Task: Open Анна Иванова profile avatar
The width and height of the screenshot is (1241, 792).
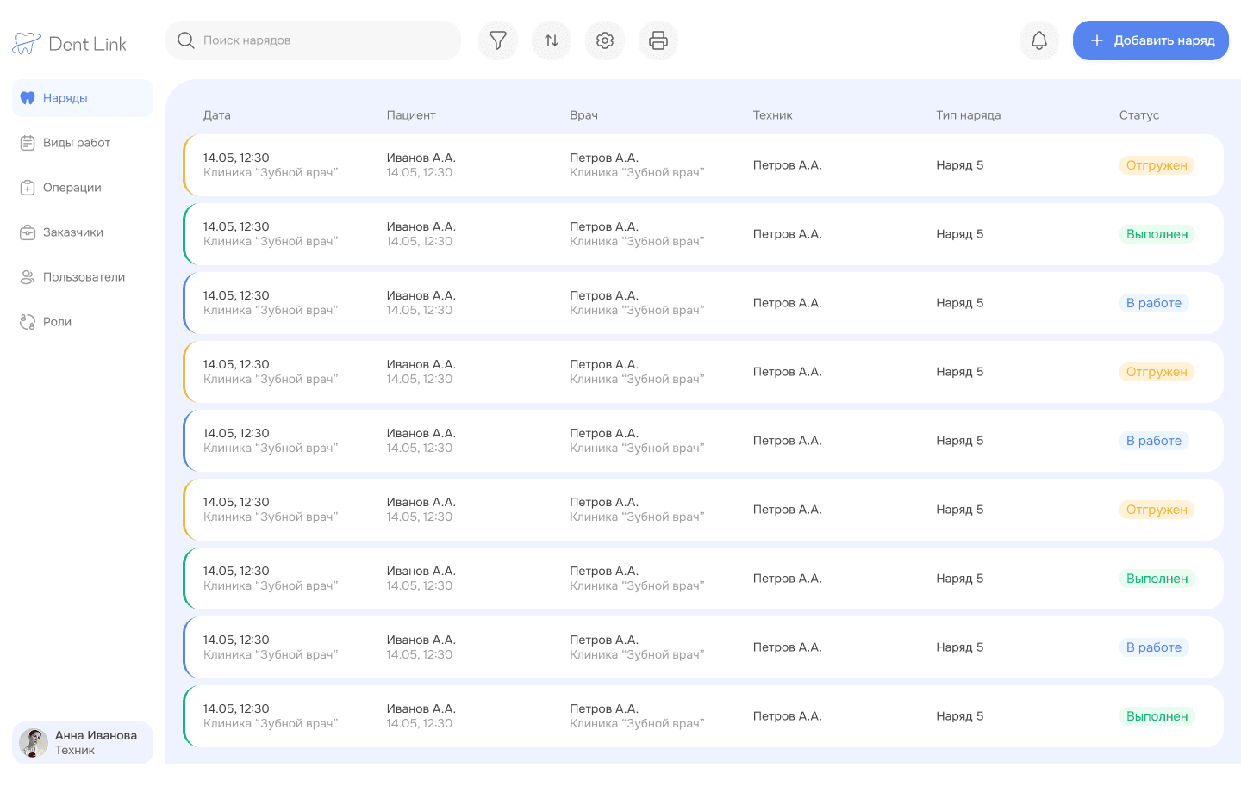Action: tap(34, 743)
